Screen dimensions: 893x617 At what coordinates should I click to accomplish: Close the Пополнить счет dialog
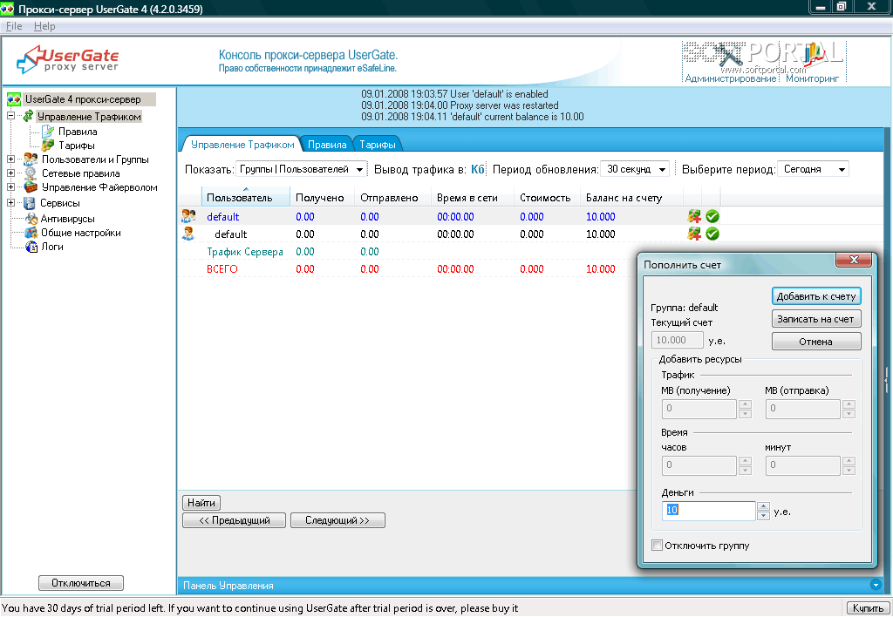point(854,260)
